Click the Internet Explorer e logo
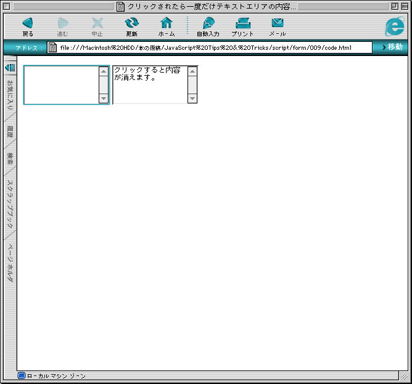This screenshot has height=384, width=412. pos(395,26)
